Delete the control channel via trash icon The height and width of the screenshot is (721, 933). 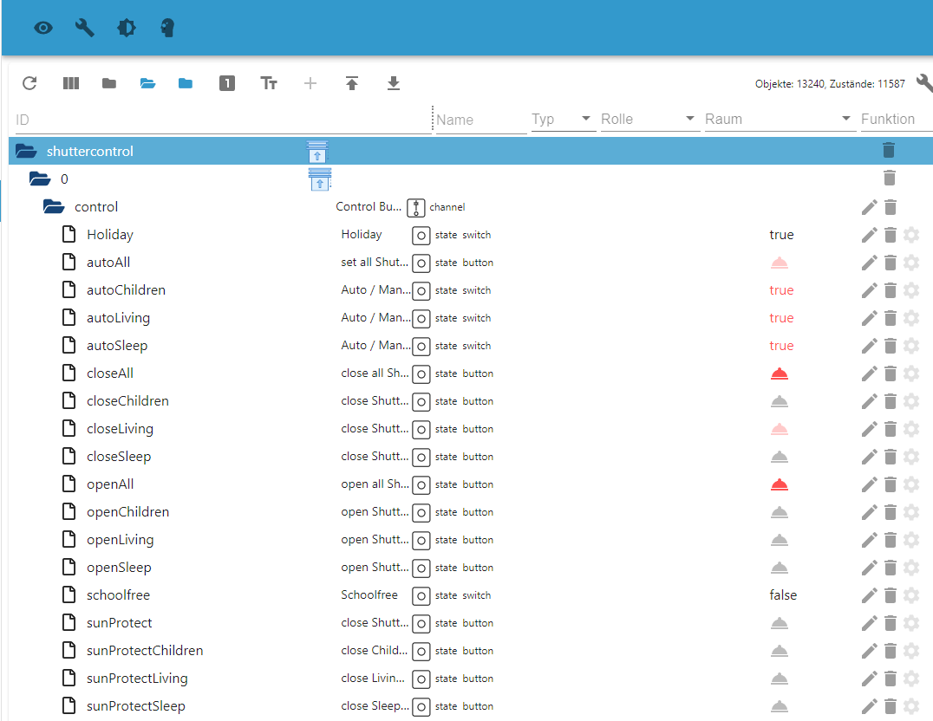891,207
